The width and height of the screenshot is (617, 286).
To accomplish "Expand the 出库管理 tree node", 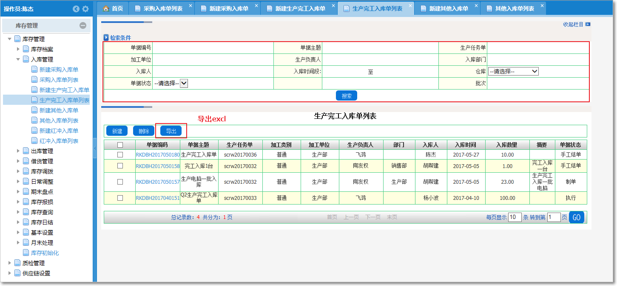I will click(x=18, y=151).
